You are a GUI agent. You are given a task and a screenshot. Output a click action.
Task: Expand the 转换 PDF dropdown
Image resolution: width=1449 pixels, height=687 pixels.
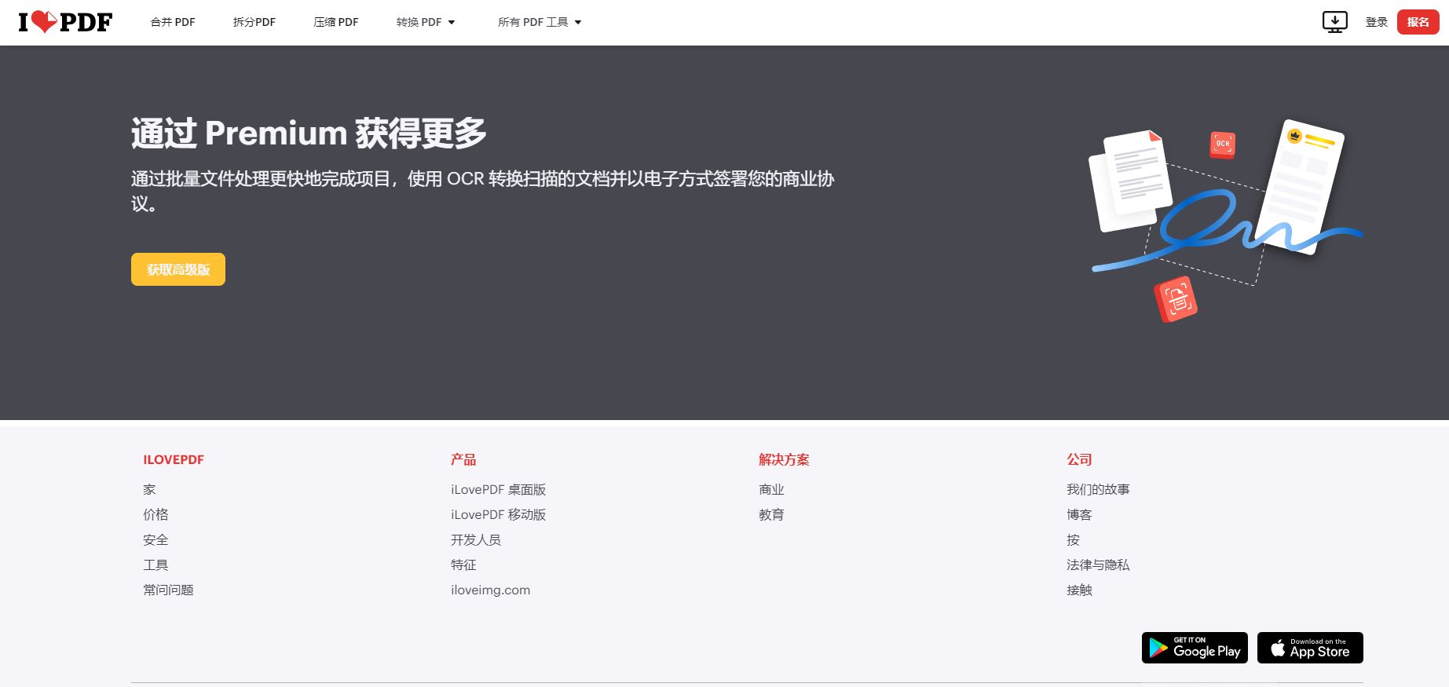coord(426,22)
